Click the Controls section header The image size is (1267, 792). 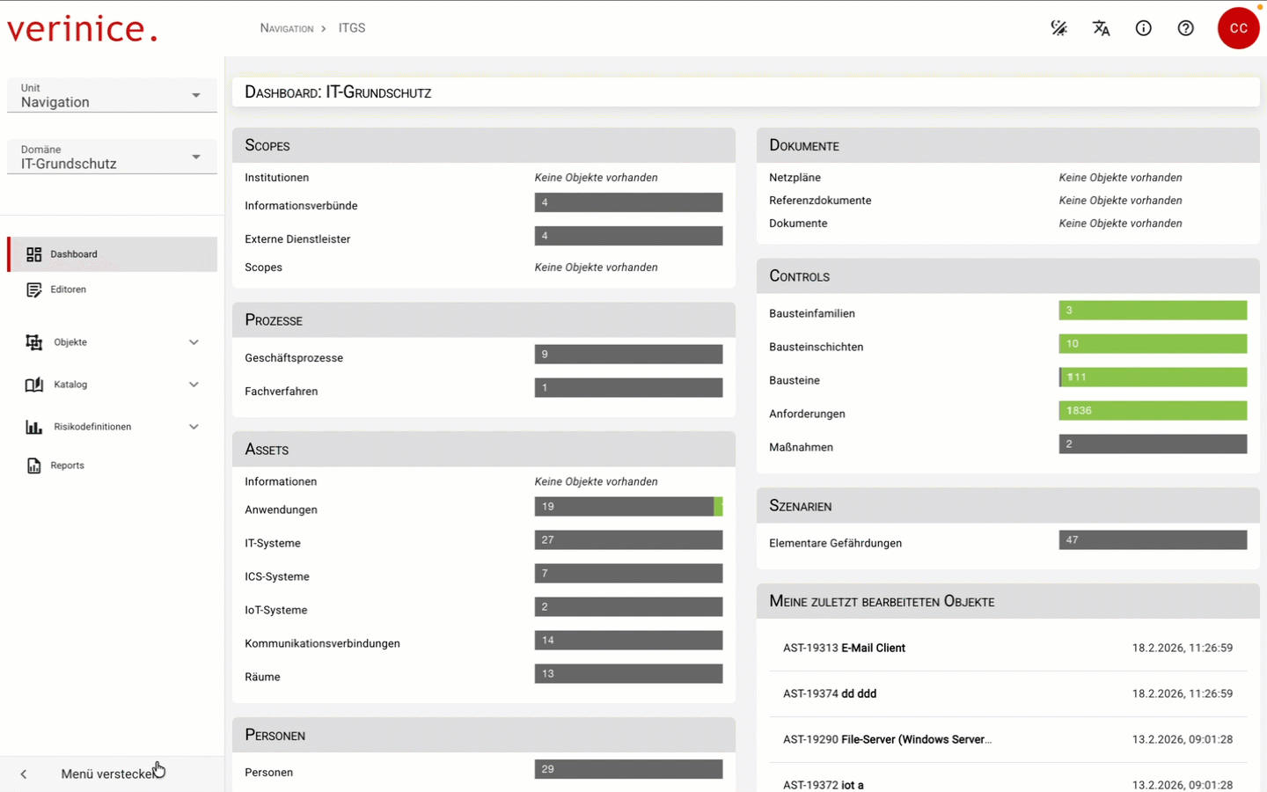coord(1008,276)
